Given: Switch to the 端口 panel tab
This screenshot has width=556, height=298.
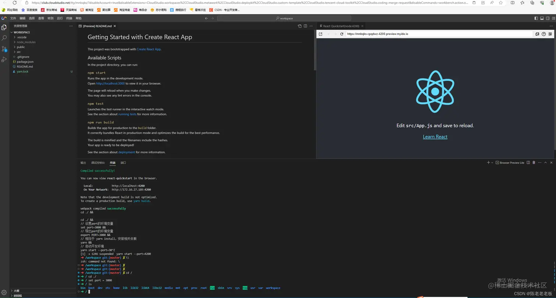Looking at the screenshot, I should tap(123, 162).
